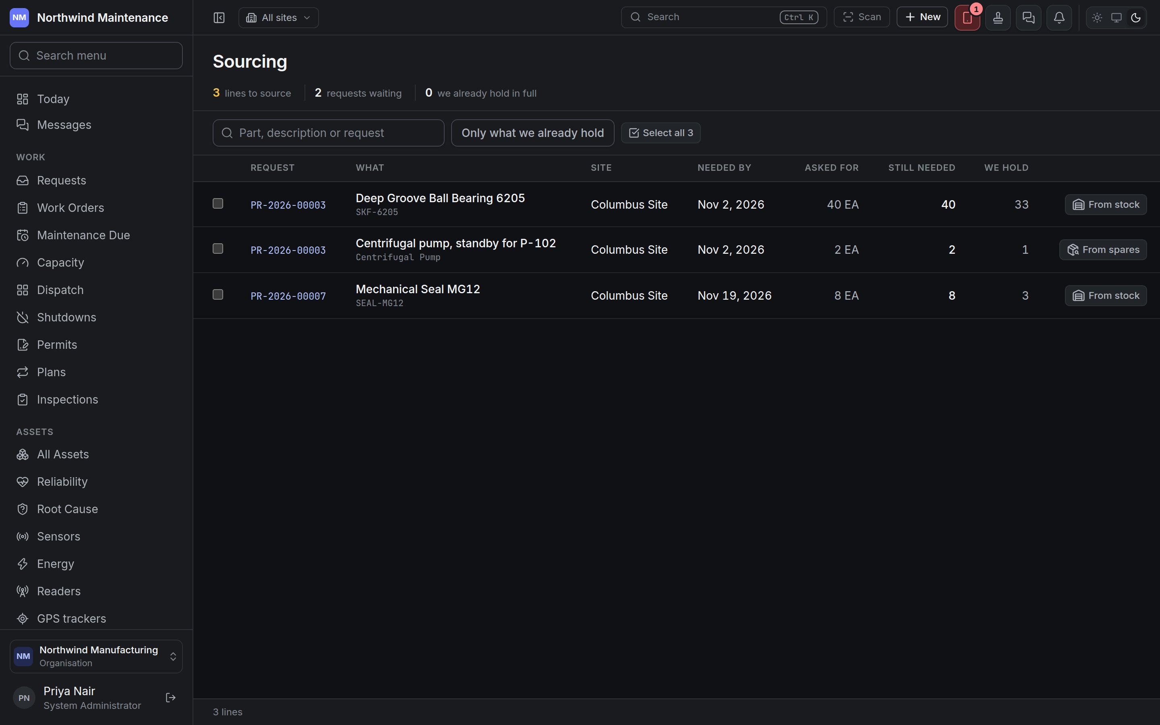Click Select all 3
This screenshot has width=1160, height=725.
(x=661, y=133)
